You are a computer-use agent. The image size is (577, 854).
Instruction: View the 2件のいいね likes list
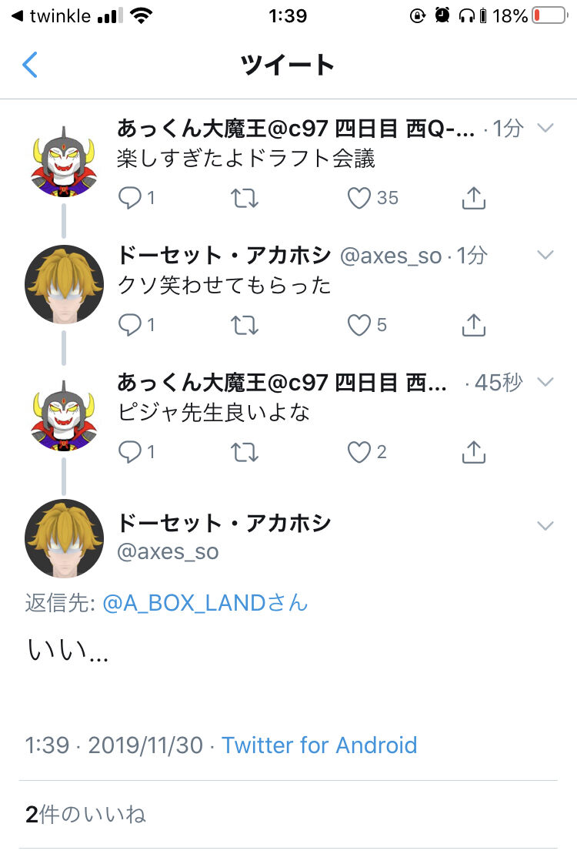[85, 814]
